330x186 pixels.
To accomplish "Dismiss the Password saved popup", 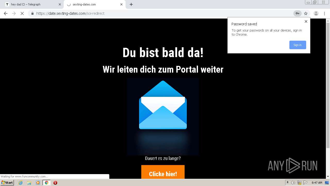I will (306, 21).
